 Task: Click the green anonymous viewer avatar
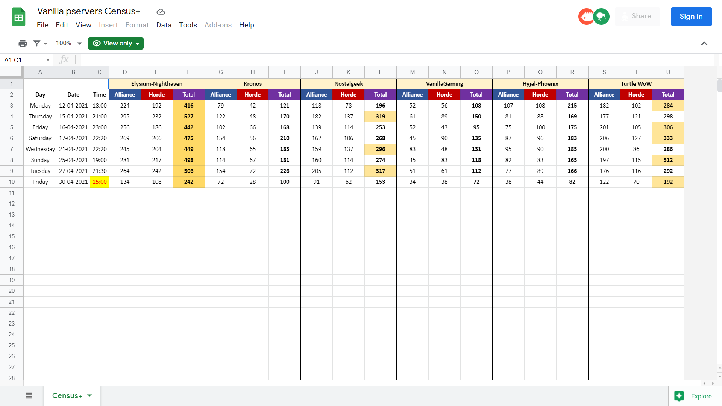(x=601, y=17)
